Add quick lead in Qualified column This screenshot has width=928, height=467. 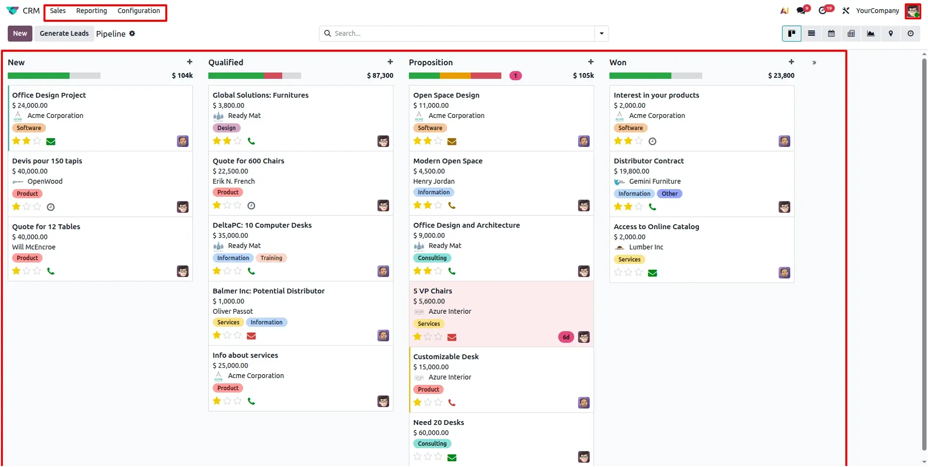click(390, 62)
